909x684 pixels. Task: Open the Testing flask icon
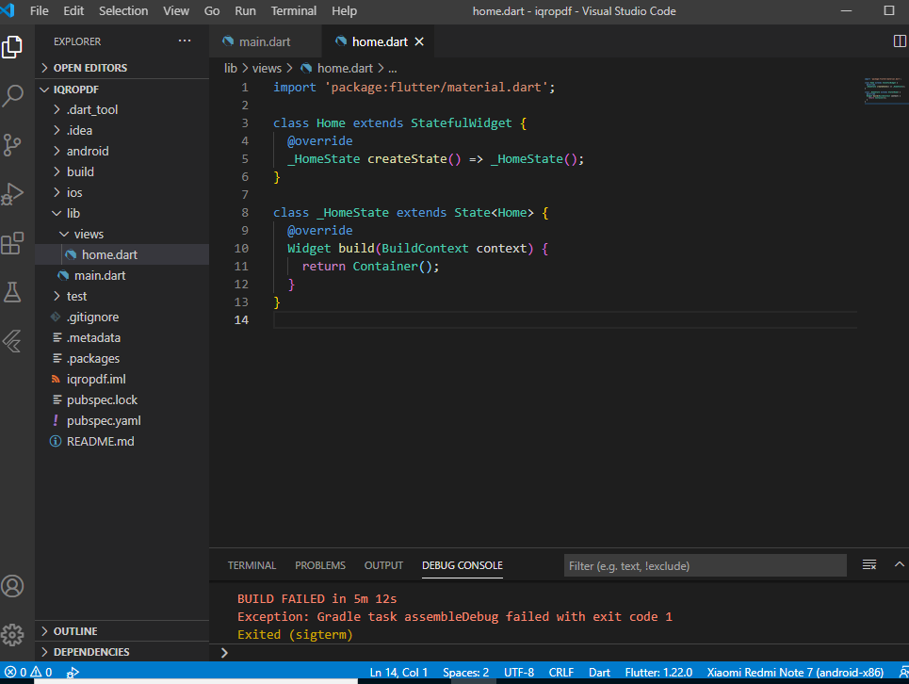13,292
